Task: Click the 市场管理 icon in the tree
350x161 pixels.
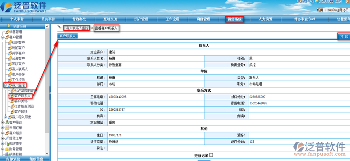Action: click(x=7, y=143)
